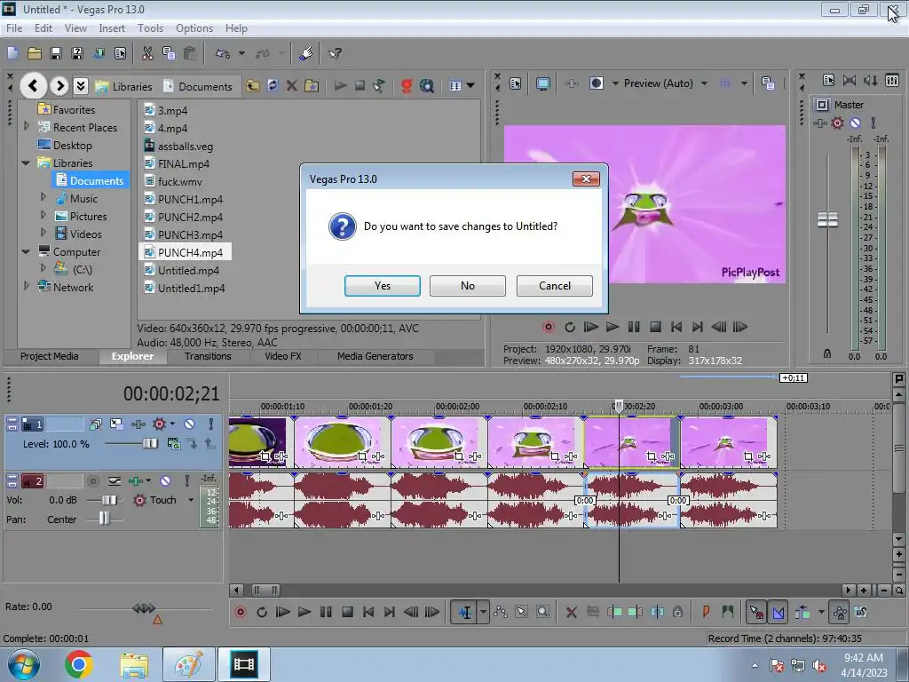The width and height of the screenshot is (909, 682).
Task: Toggle Master bus mute icon
Action: pyautogui.click(x=855, y=123)
